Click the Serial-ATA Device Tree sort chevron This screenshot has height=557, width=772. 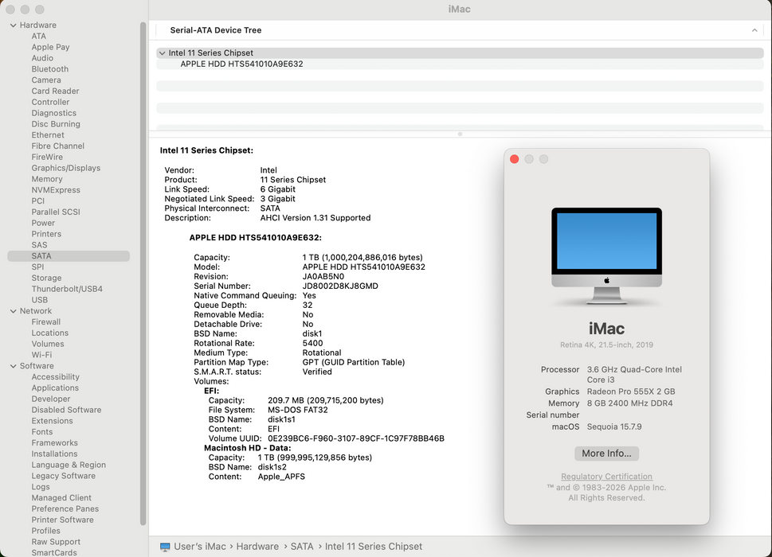click(754, 30)
